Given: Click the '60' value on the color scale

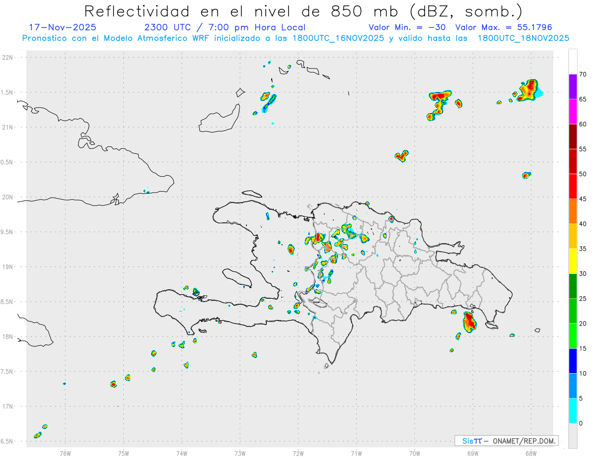Looking at the screenshot, I should 583,124.
